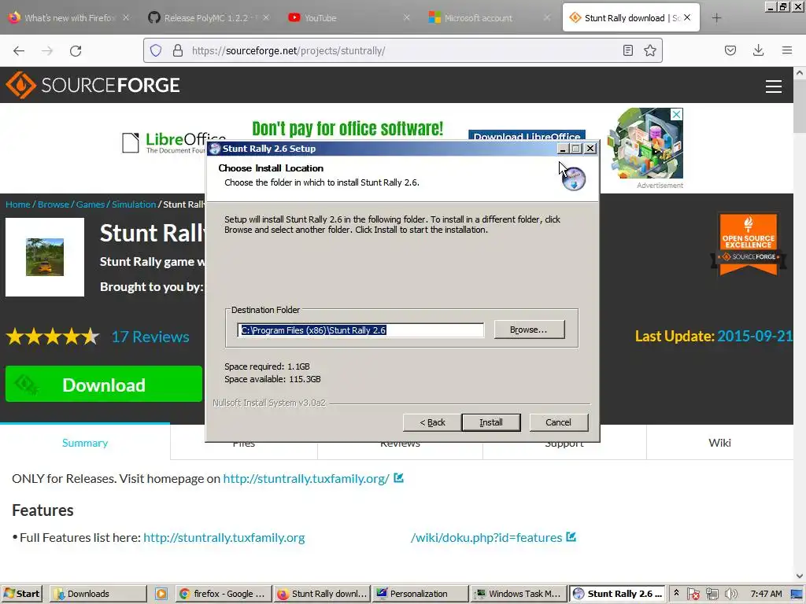Open the /wiki/doku.php?id=features link

click(486, 537)
